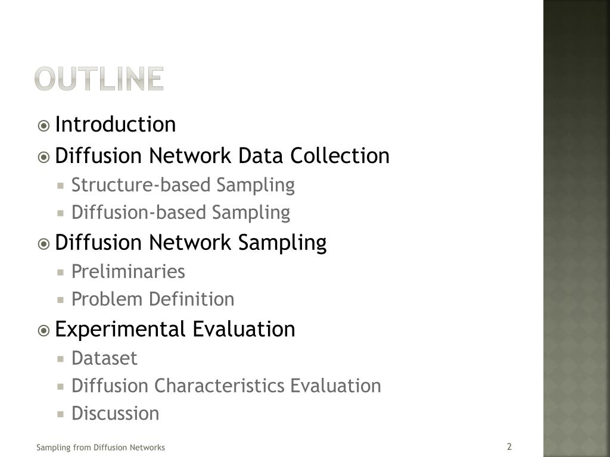Click the Diffusion-based Sampling sub-item
The height and width of the screenshot is (457, 610).
(x=180, y=213)
